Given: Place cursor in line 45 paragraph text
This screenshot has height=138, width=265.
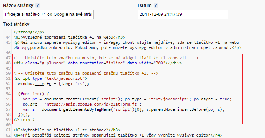Looking at the screenshot, I should point(127,45).
